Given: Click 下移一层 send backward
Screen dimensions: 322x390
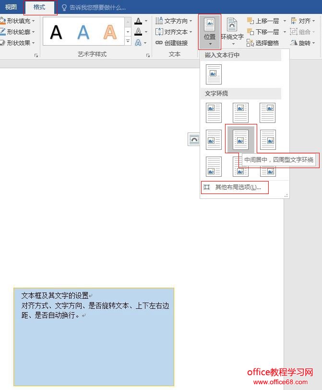Looking at the screenshot, I should tap(263, 32).
